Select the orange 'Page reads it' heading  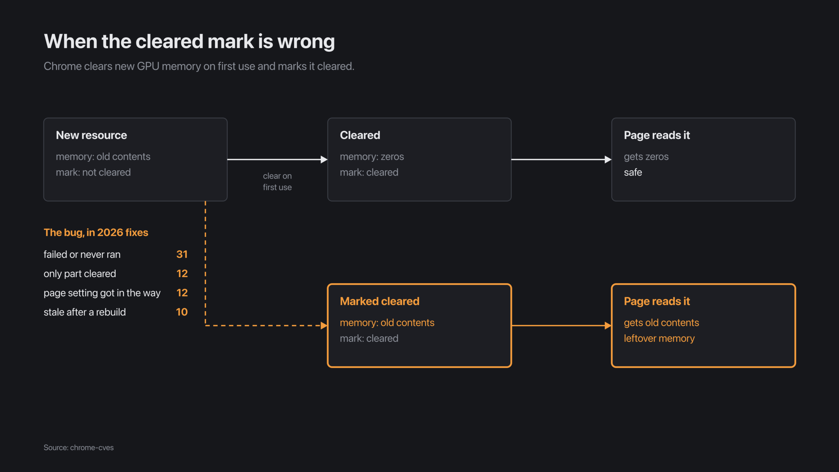pyautogui.click(x=657, y=301)
